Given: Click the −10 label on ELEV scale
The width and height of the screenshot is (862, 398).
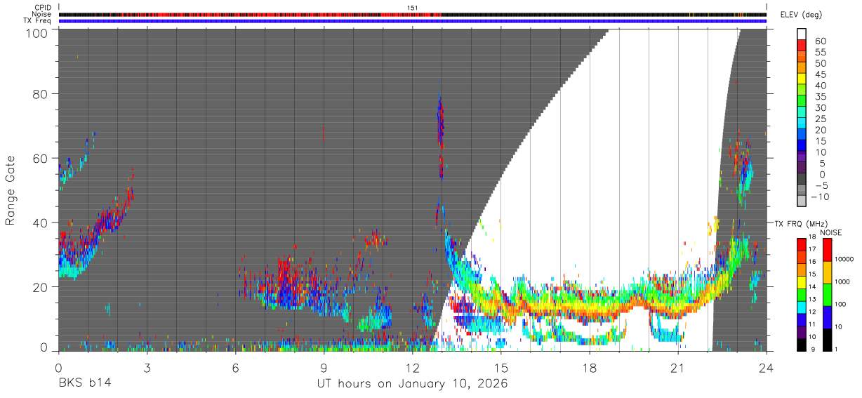Looking at the screenshot, I should click(x=822, y=197).
